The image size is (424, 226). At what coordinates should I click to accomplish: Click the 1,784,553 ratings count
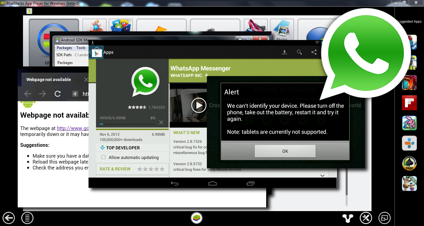(157, 107)
